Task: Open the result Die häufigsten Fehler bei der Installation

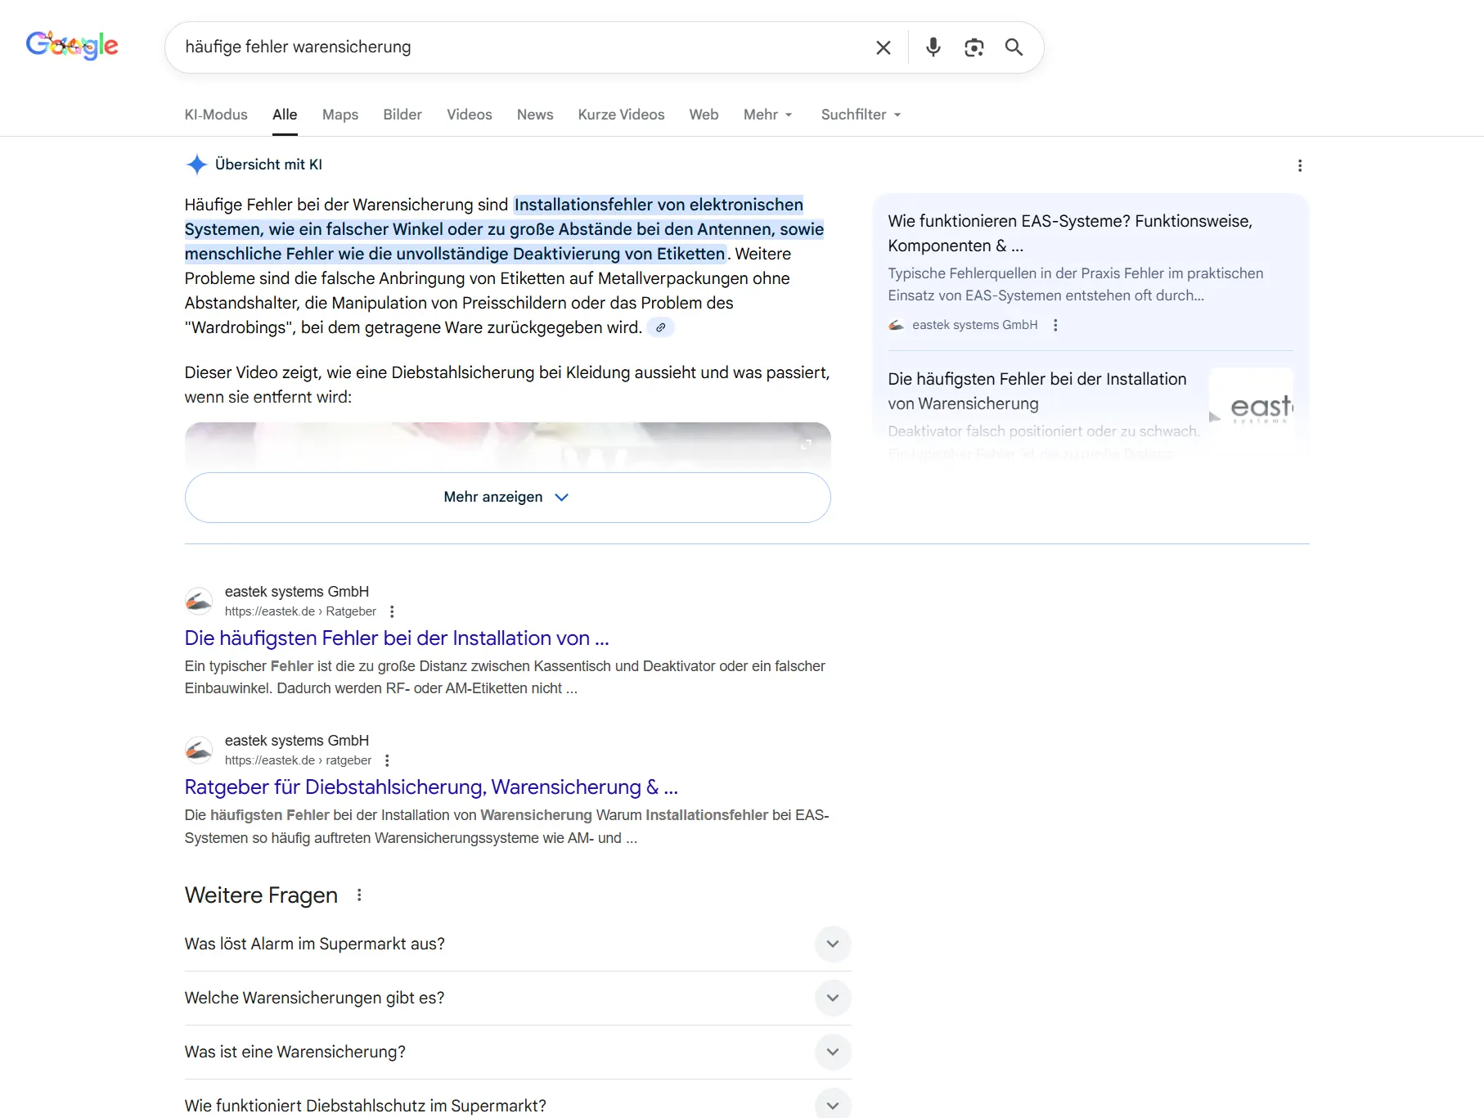Action: point(396,638)
